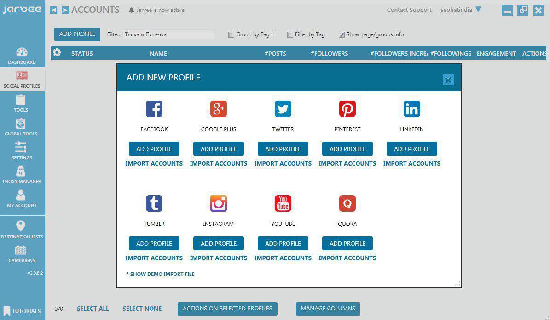The width and height of the screenshot is (550, 320).
Task: Go forward with the right arrow icon
Action: (x=65, y=10)
